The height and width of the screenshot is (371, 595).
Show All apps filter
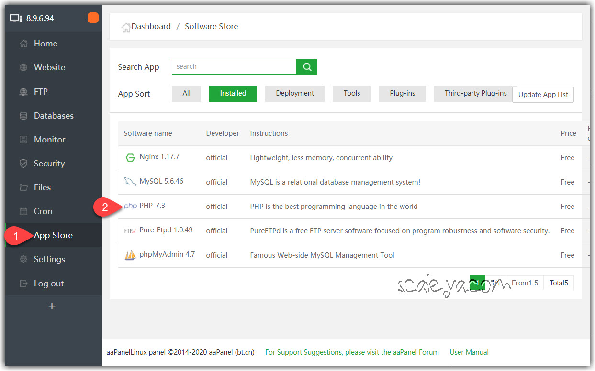186,94
